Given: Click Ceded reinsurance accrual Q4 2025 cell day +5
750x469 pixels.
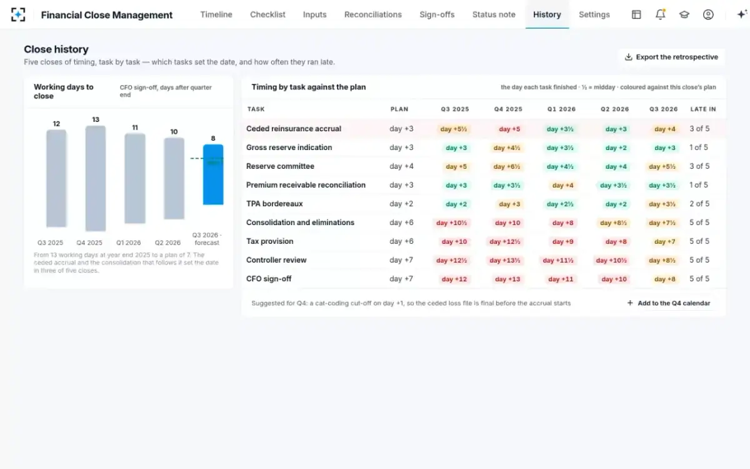Looking at the screenshot, I should [x=509, y=129].
